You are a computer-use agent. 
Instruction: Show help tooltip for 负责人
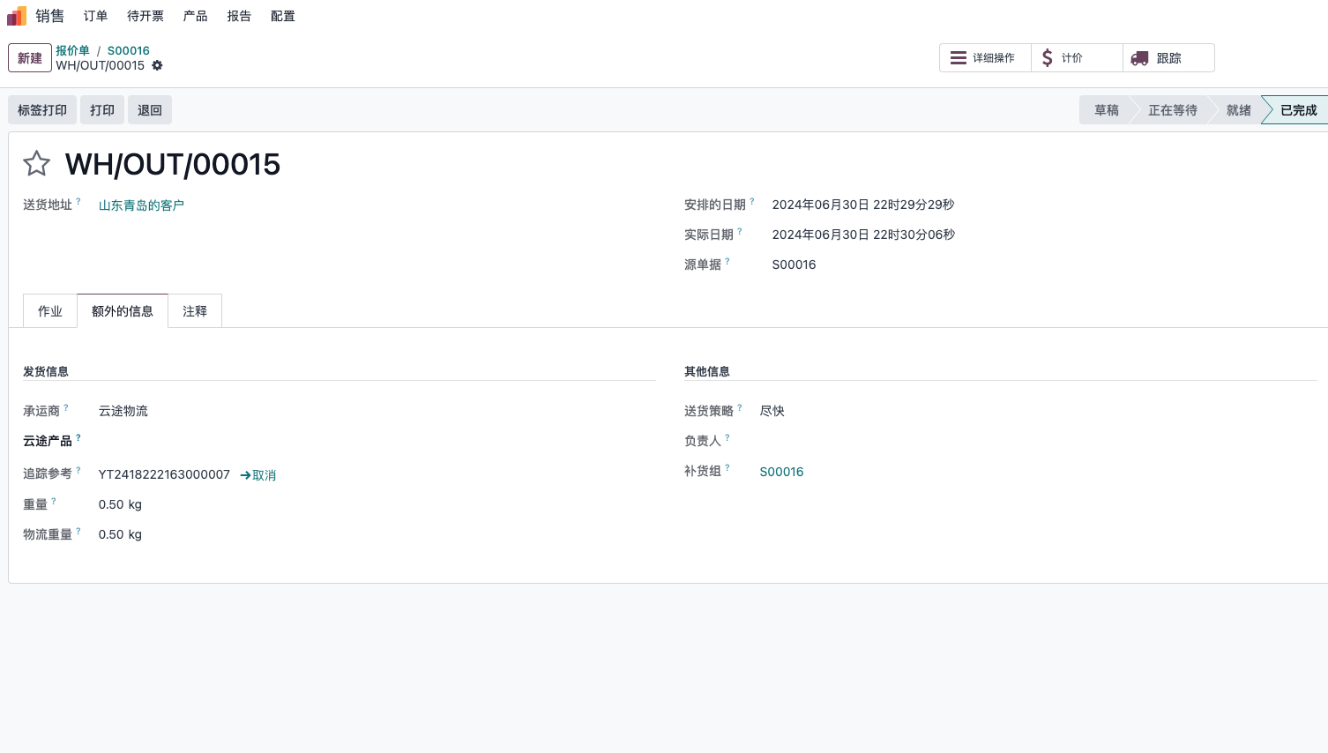(x=727, y=437)
